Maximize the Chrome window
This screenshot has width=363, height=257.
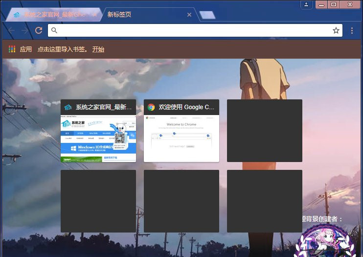[334, 4]
